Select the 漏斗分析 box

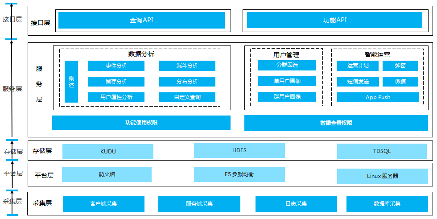click(x=187, y=66)
